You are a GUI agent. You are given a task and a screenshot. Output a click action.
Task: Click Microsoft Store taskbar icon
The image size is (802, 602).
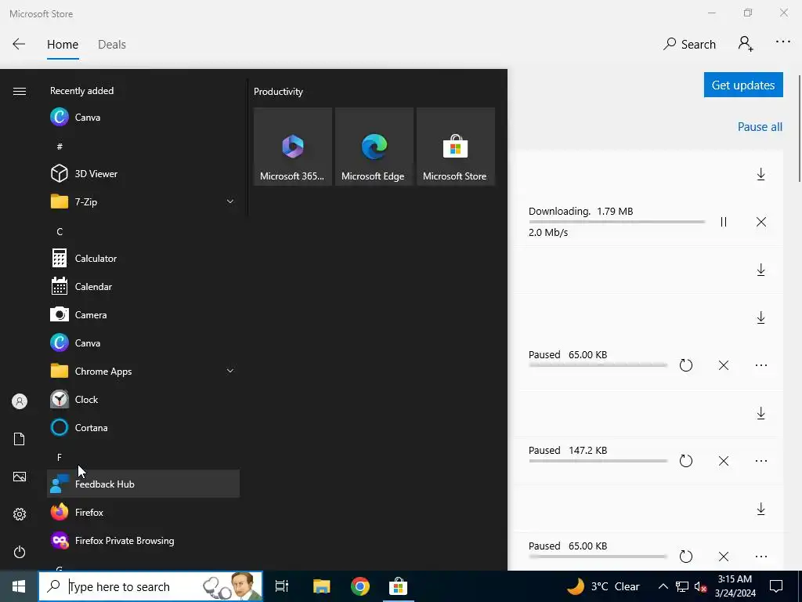point(398,586)
